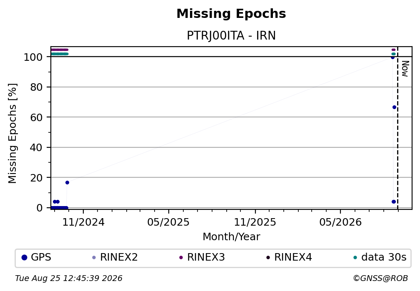420x291 pixels.
Task: Click the 80 y-axis tick label
Action: click(36, 87)
